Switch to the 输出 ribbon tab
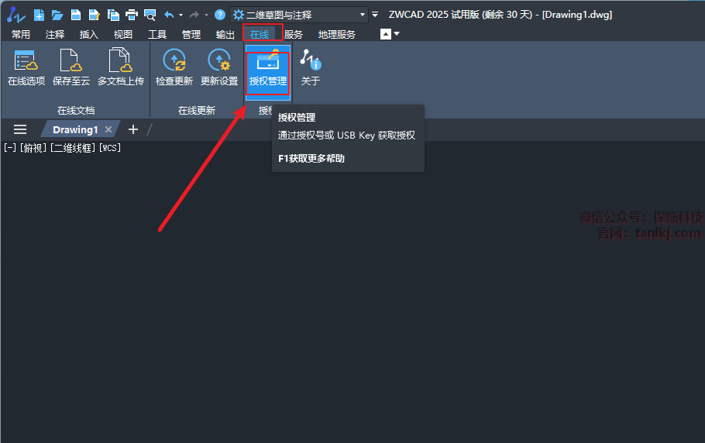 tap(225, 35)
